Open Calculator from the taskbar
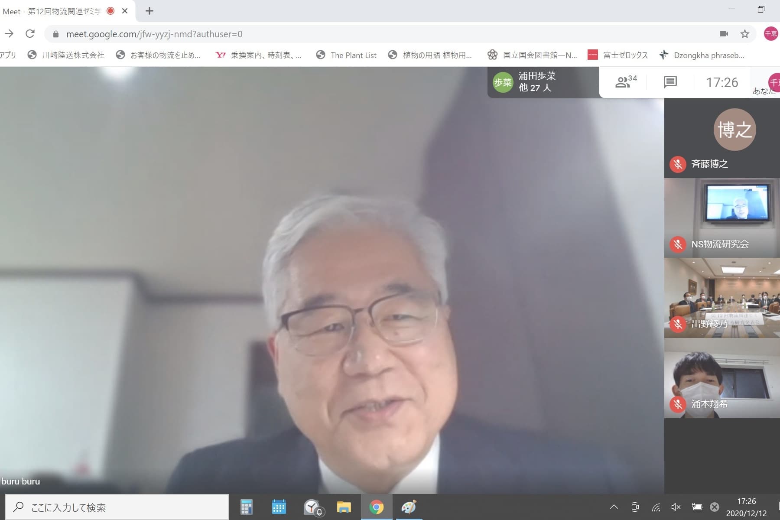The height and width of the screenshot is (520, 780). [247, 507]
